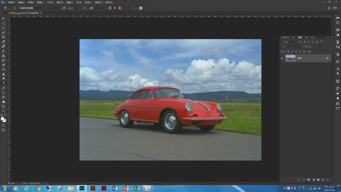Change screen mode from toolbox
Image resolution: width=341 pixels, height=192 pixels.
pos(3,130)
